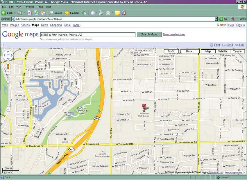Open the View menu
This screenshot has width=247, height=180.
pos(19,7)
